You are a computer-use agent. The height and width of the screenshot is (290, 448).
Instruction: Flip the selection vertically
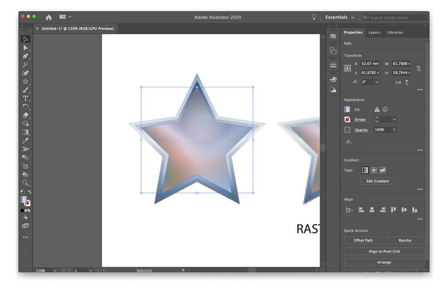click(x=407, y=82)
